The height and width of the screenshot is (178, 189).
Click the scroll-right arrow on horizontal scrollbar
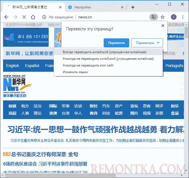coord(182,175)
